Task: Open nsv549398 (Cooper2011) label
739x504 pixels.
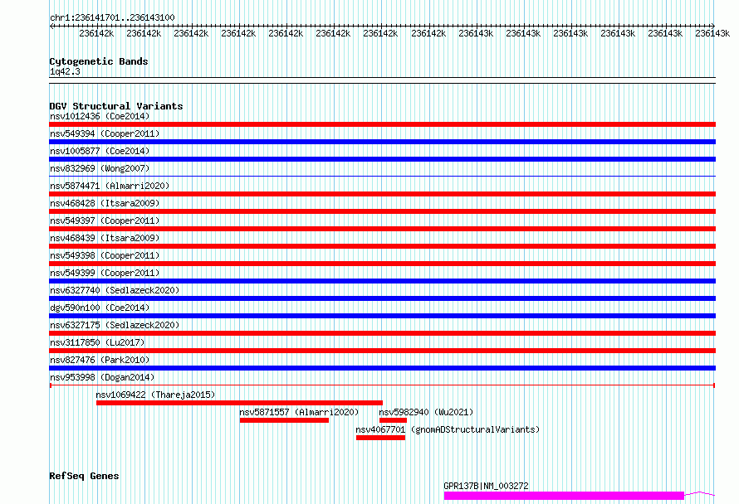Action: click(105, 255)
